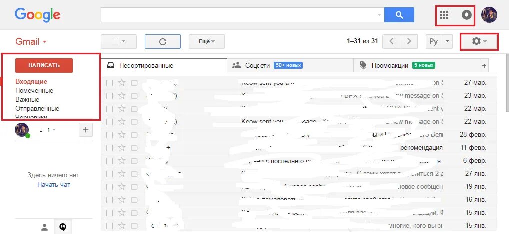Open the Google apps grid
509x234 pixels.
pos(444,15)
